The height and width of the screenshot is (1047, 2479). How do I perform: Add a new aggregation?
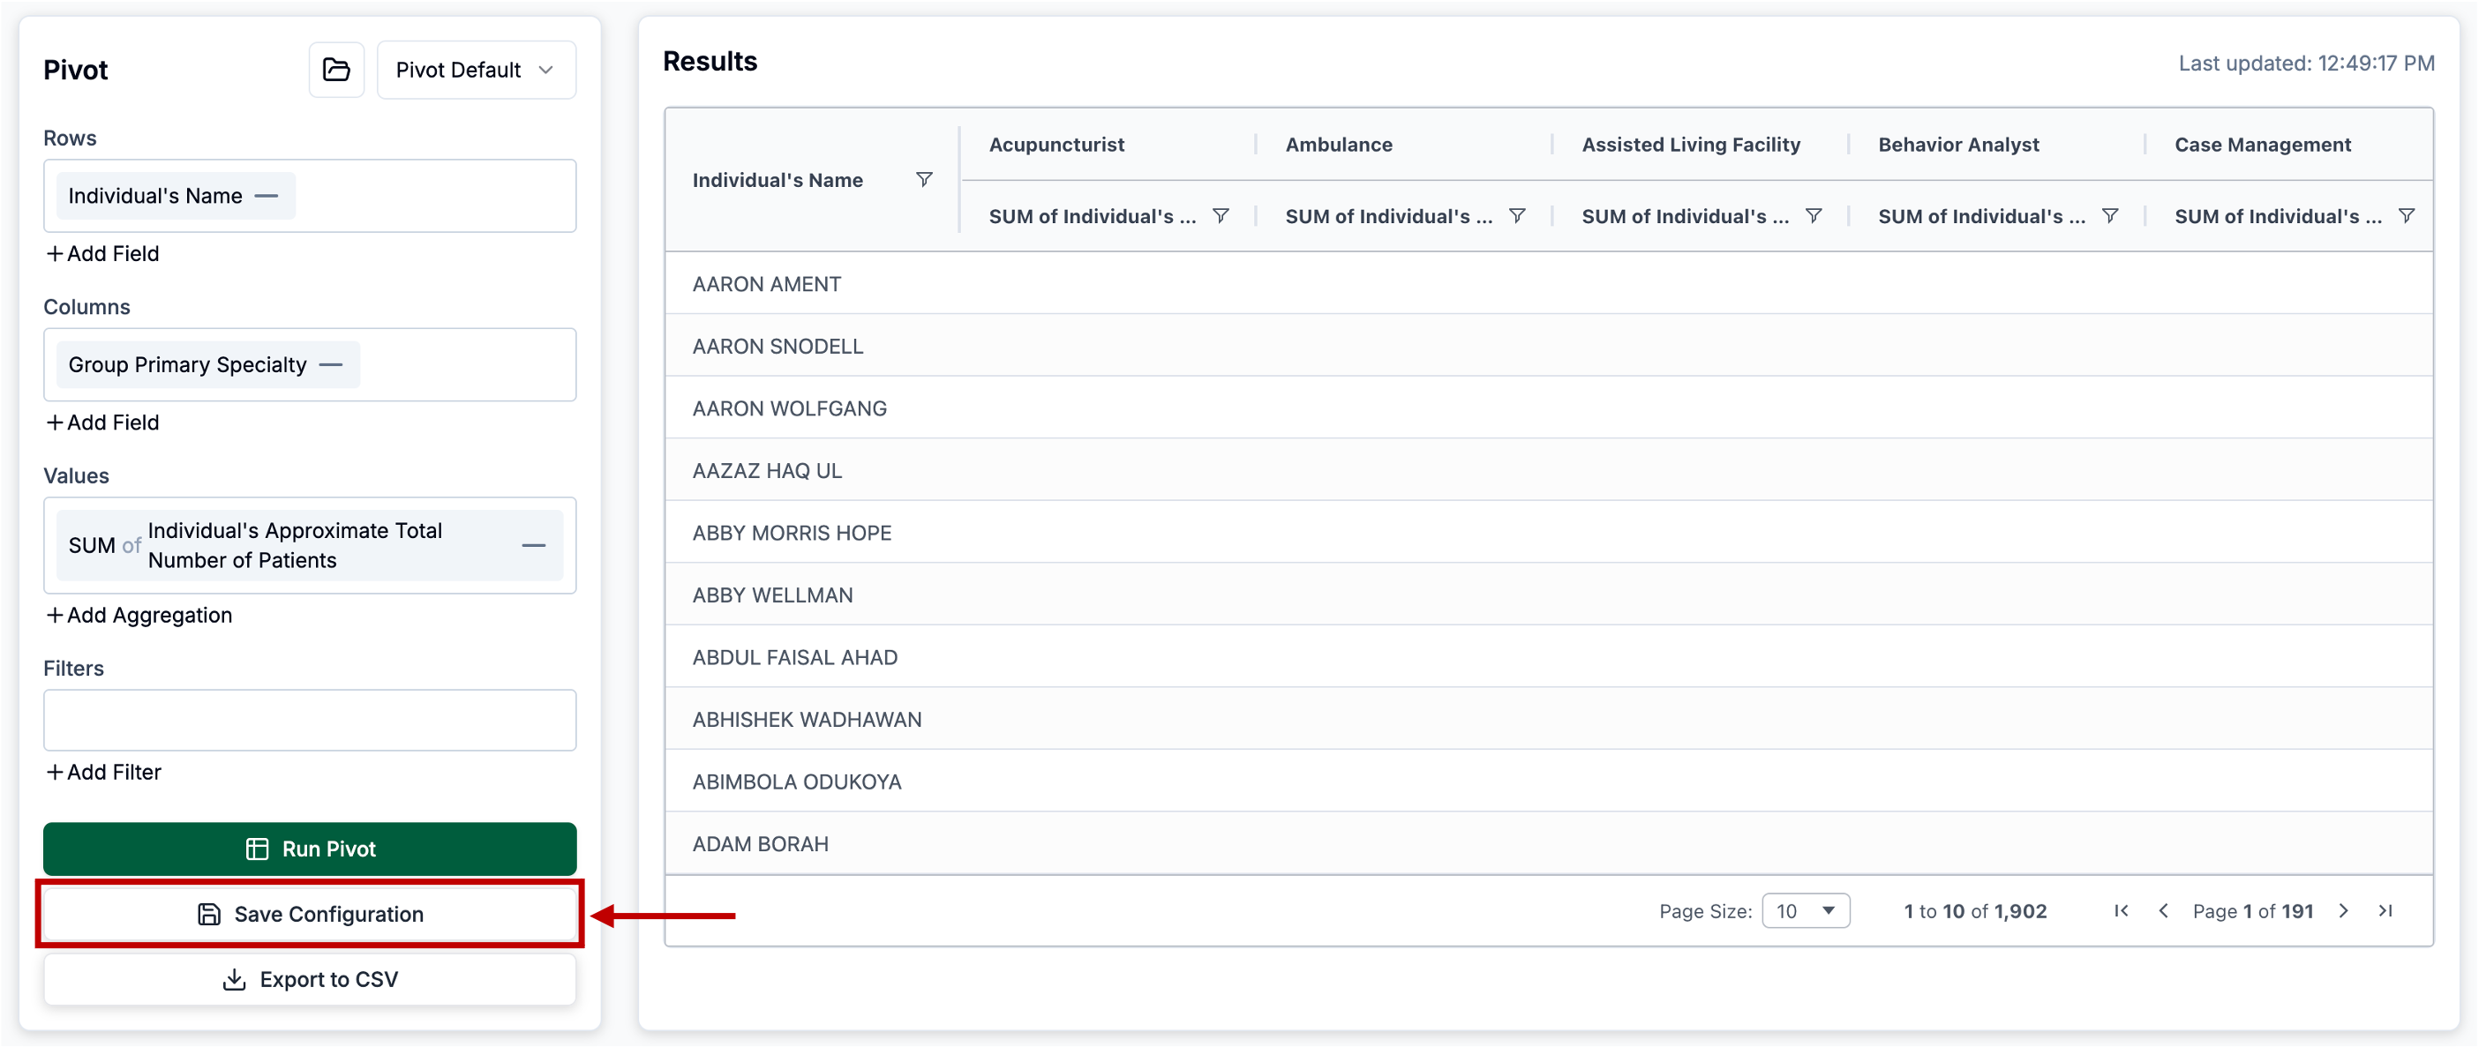pos(139,616)
